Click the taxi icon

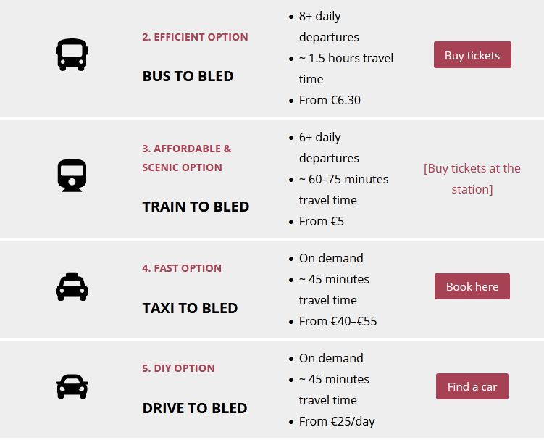pyautogui.click(x=72, y=286)
